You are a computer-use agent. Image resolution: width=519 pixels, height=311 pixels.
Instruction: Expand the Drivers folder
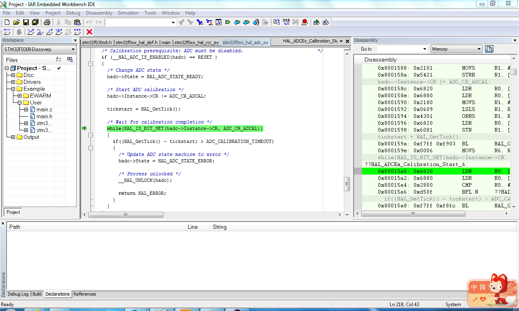pos(13,82)
